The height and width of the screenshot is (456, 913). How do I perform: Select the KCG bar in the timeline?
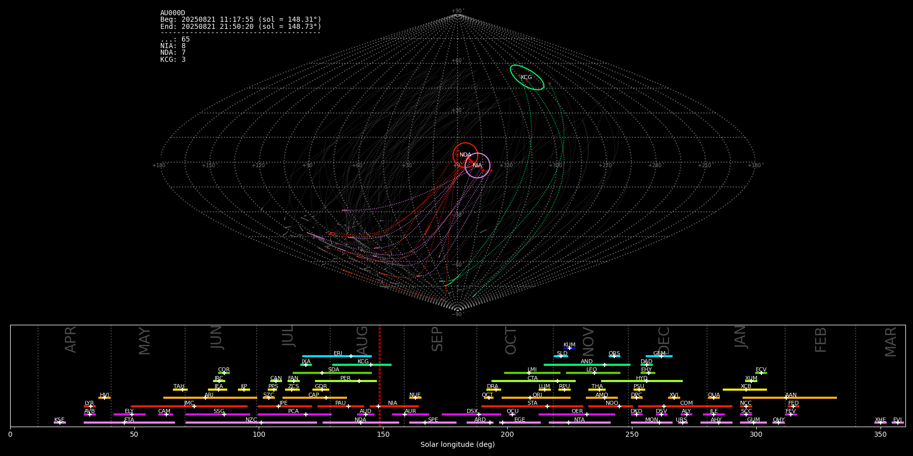pyautogui.click(x=362, y=364)
